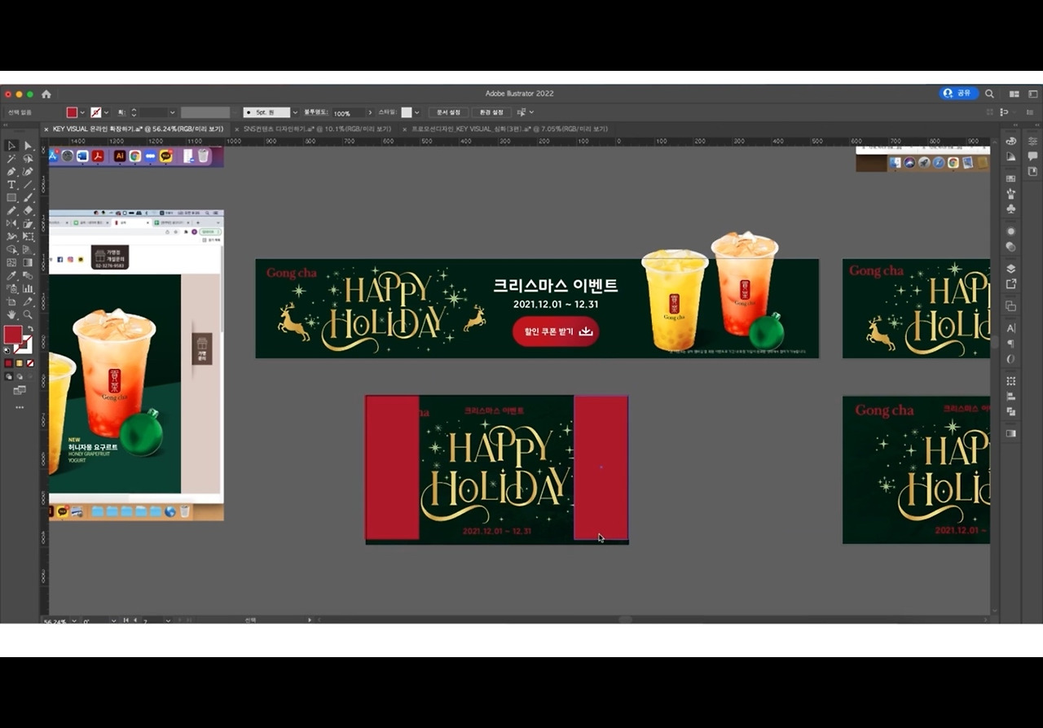The image size is (1043, 728).
Task: Select the Eyedropper tool
Action: (11, 276)
